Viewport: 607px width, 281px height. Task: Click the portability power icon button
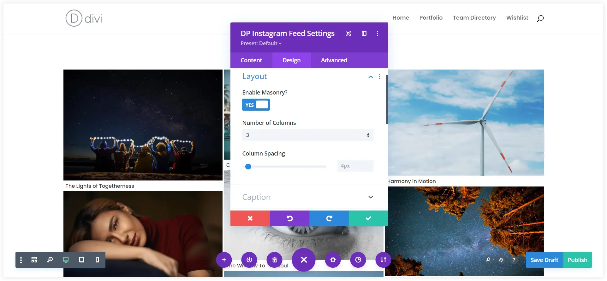pyautogui.click(x=249, y=260)
